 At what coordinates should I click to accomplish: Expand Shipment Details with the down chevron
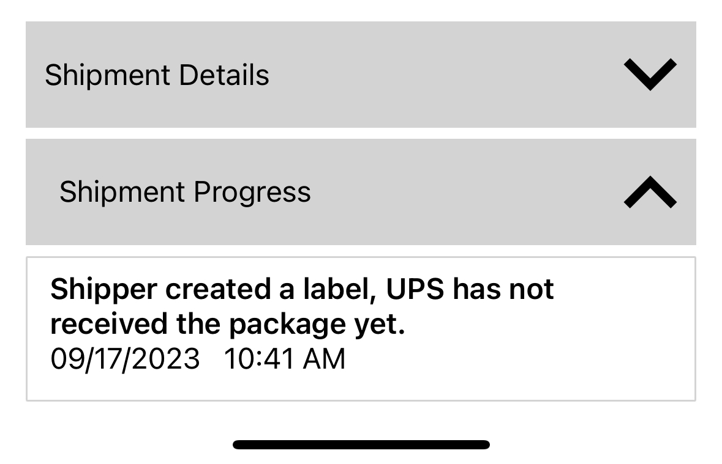tap(650, 75)
